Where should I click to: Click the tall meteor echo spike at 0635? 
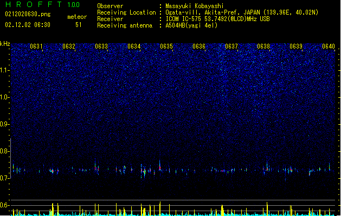point(160,165)
